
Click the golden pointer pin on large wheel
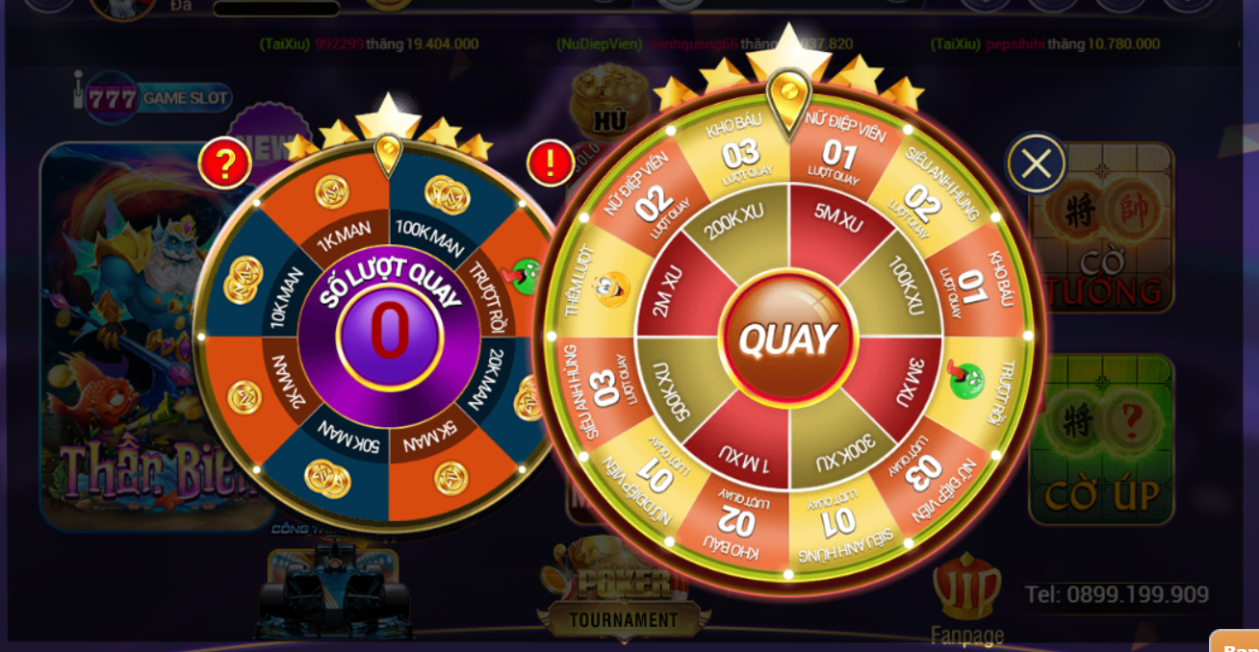tap(788, 101)
